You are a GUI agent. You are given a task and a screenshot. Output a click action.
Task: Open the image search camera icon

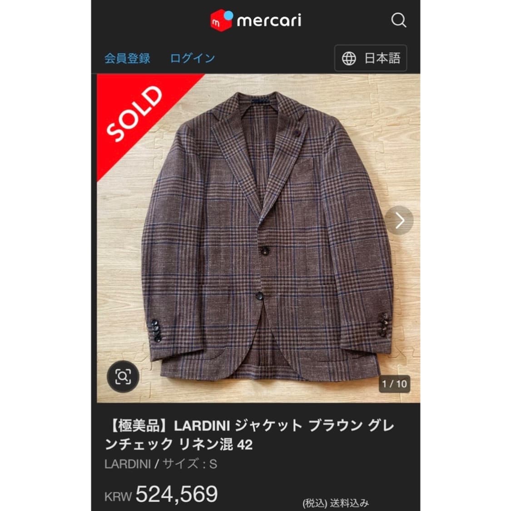tap(123, 377)
